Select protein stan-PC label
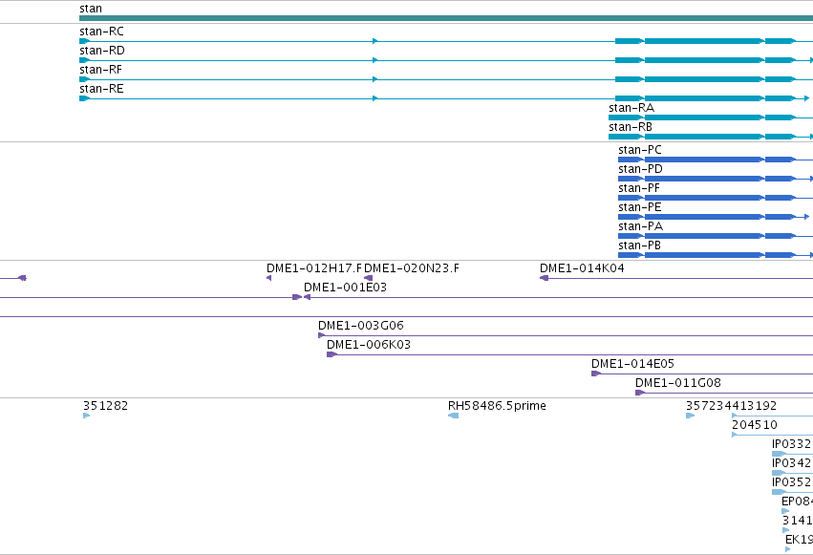The height and width of the screenshot is (555, 813). [x=640, y=150]
